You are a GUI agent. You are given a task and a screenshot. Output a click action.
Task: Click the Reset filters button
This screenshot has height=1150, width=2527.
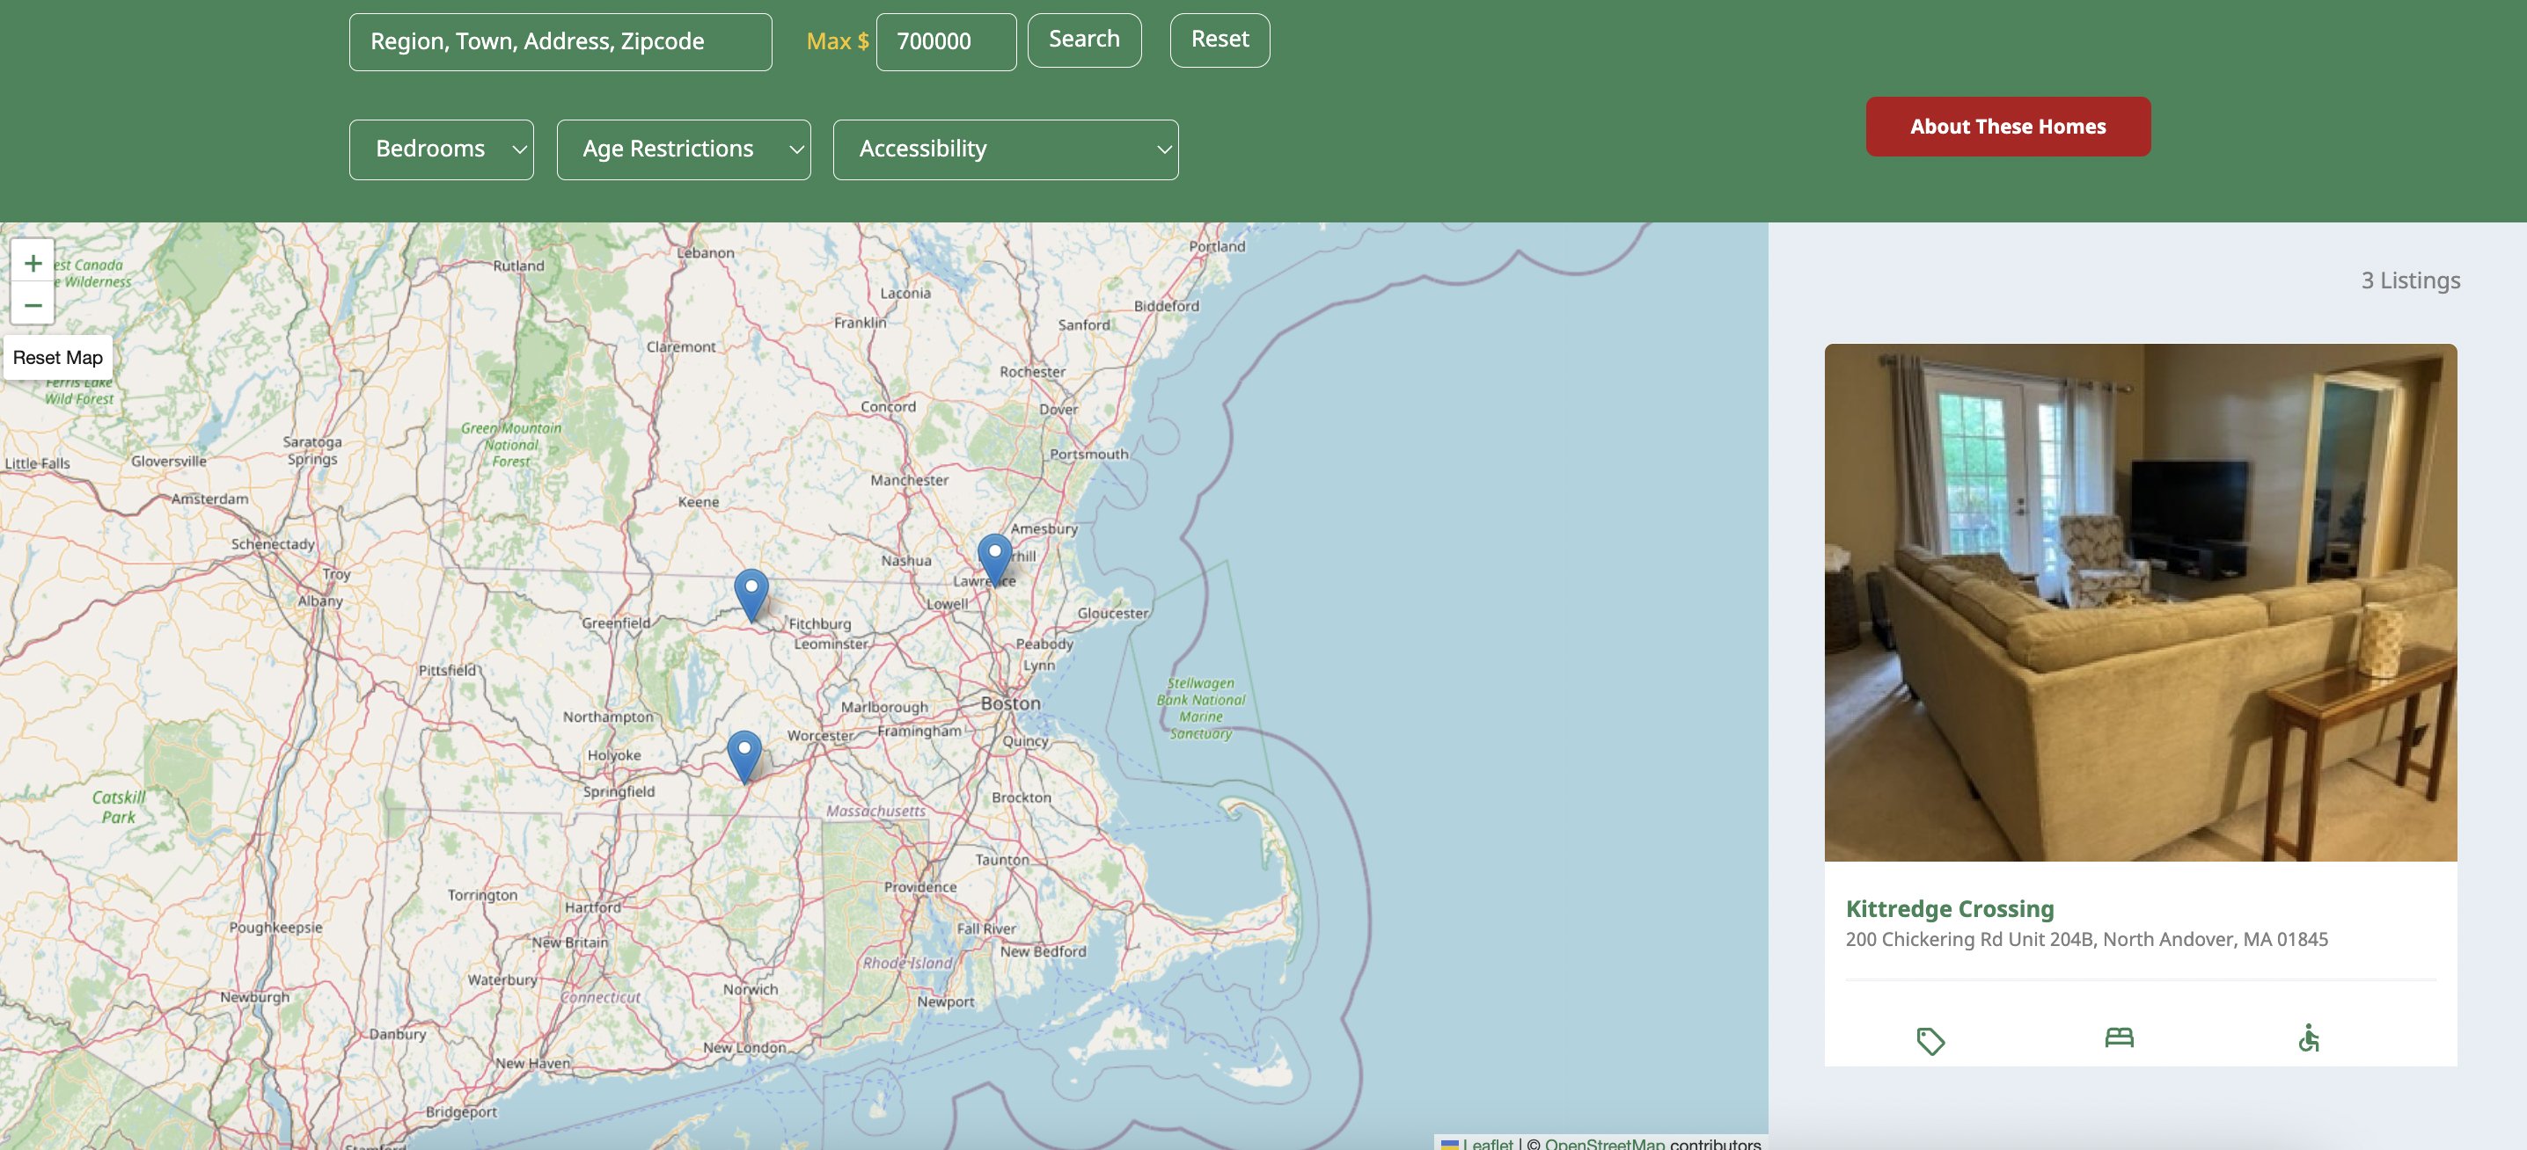pos(1220,40)
